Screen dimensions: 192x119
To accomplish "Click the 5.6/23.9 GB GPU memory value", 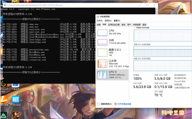I will coord(142,87).
